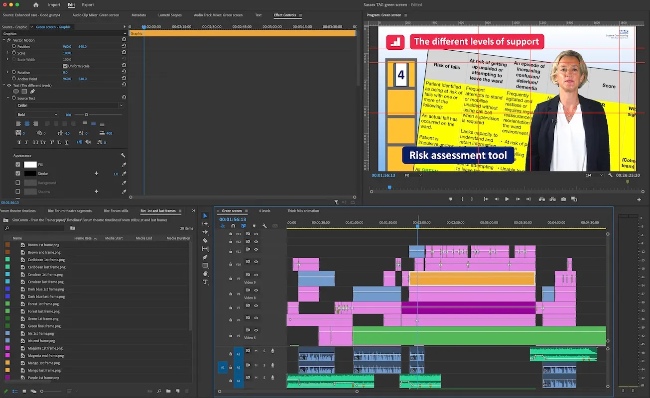The width and height of the screenshot is (650, 398).
Task: Select the Type tool
Action: click(205, 282)
